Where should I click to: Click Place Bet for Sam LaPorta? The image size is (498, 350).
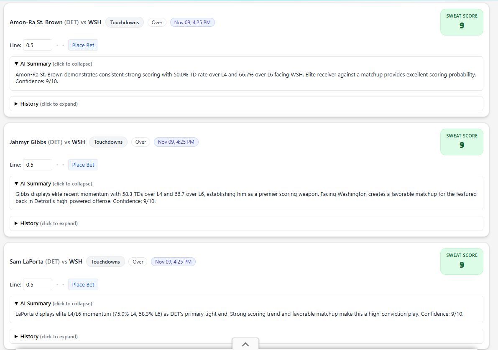point(83,284)
